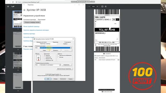Zoom out with the minus icon
Viewport: 166px width, 93px height.
tap(89, 6)
